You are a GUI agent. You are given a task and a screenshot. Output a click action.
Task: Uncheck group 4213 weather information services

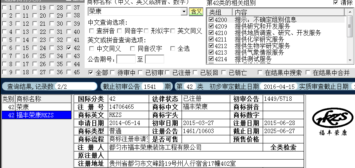pos(211,52)
